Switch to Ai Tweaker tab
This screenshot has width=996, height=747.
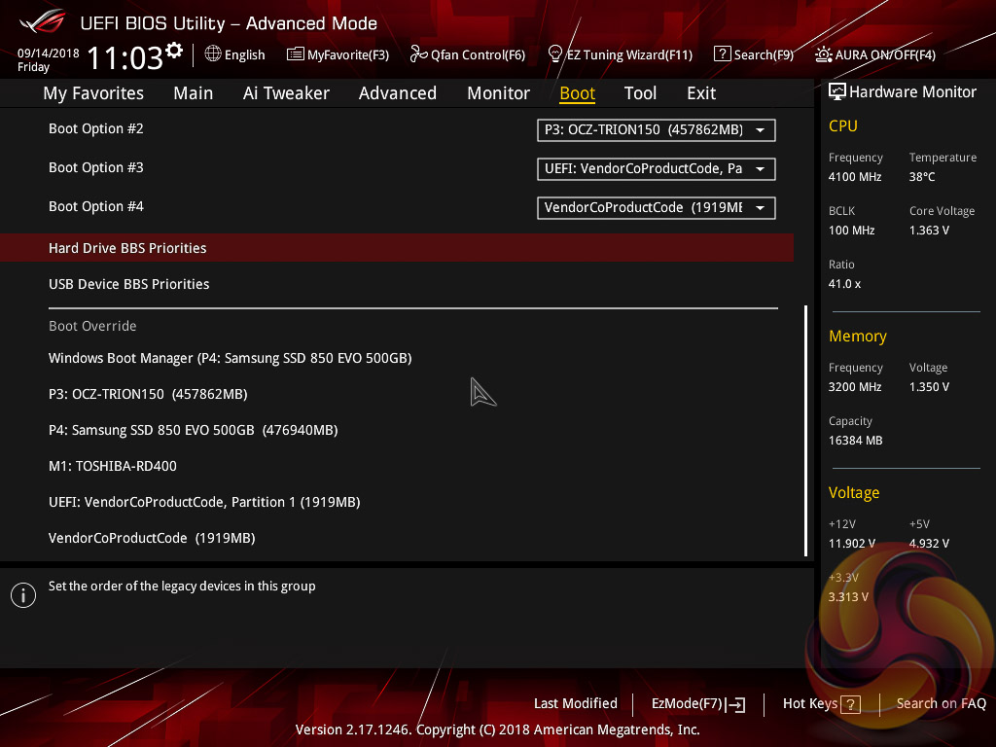286,93
